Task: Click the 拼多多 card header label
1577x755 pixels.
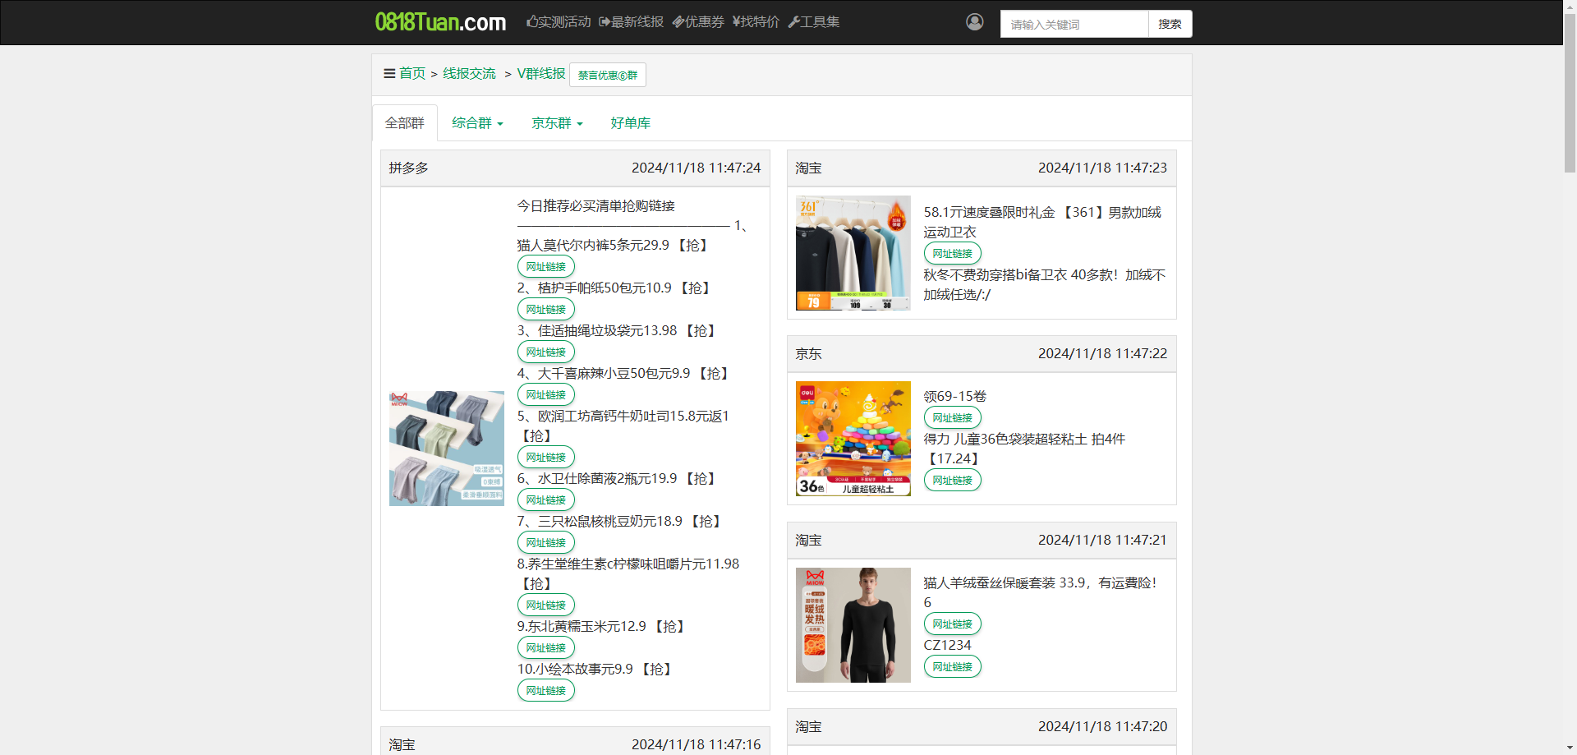Action: coord(408,168)
